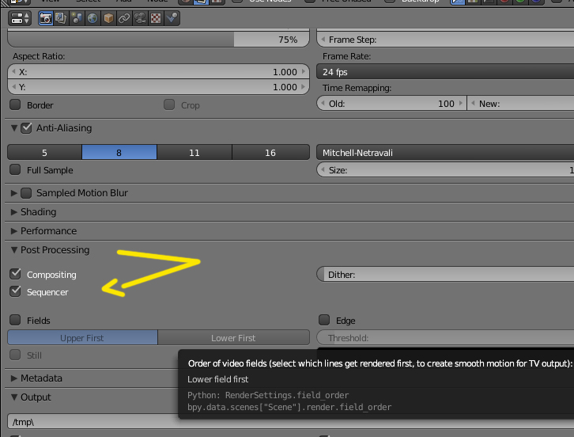
Task: Toggle the Still checkbox
Action: [15, 355]
